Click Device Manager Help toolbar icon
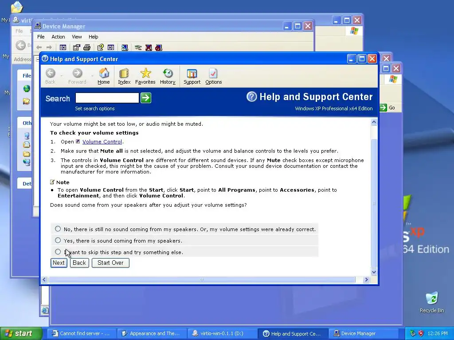 pyautogui.click(x=101, y=47)
